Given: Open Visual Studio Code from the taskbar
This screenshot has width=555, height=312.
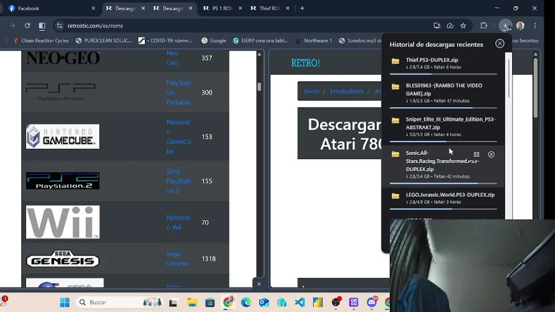Looking at the screenshot, I should pos(300,302).
